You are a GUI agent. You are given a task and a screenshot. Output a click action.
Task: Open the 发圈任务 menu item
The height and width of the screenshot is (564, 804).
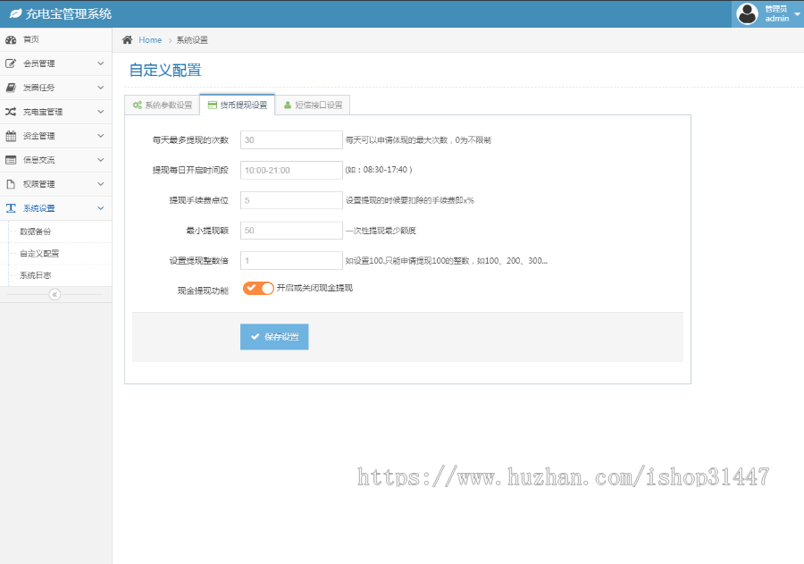pyautogui.click(x=56, y=88)
